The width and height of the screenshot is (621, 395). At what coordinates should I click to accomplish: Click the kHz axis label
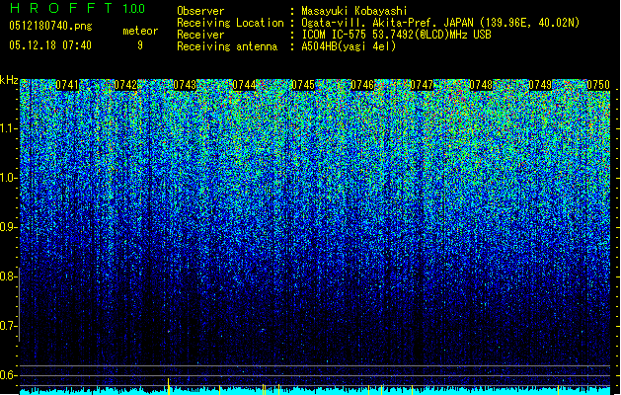point(9,80)
